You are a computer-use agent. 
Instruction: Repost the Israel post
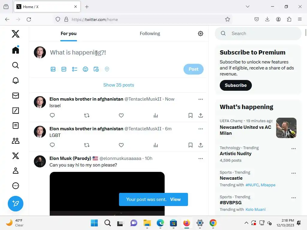[87, 115]
